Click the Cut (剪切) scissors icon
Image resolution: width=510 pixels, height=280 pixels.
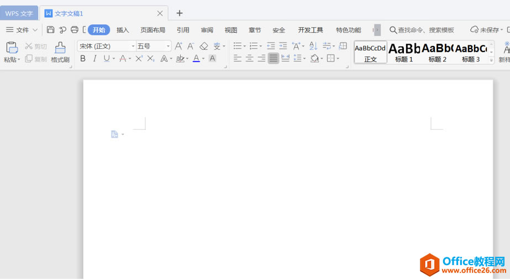(x=29, y=46)
